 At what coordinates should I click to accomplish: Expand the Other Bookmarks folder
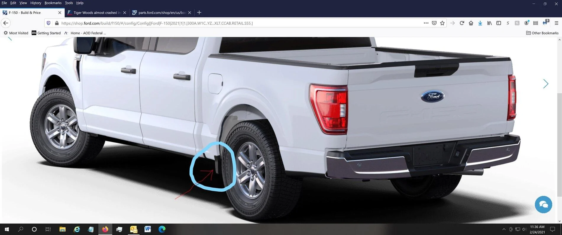tap(542, 33)
